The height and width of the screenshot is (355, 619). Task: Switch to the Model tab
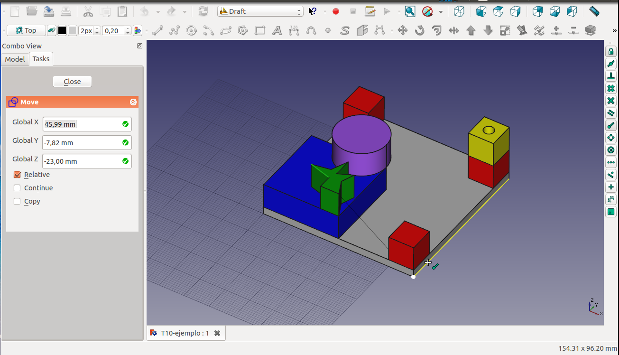pos(15,59)
